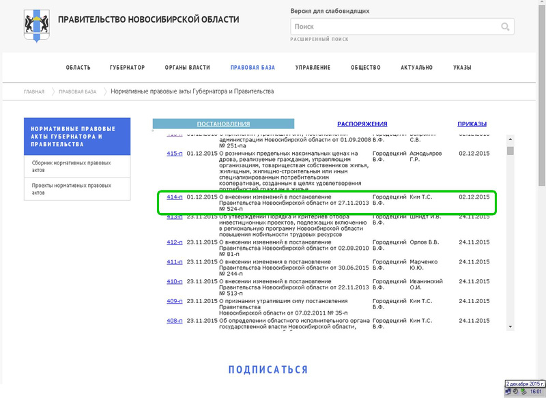
Task: Click the ГЛАВНАЯ breadcrumb link
Action: (x=34, y=91)
